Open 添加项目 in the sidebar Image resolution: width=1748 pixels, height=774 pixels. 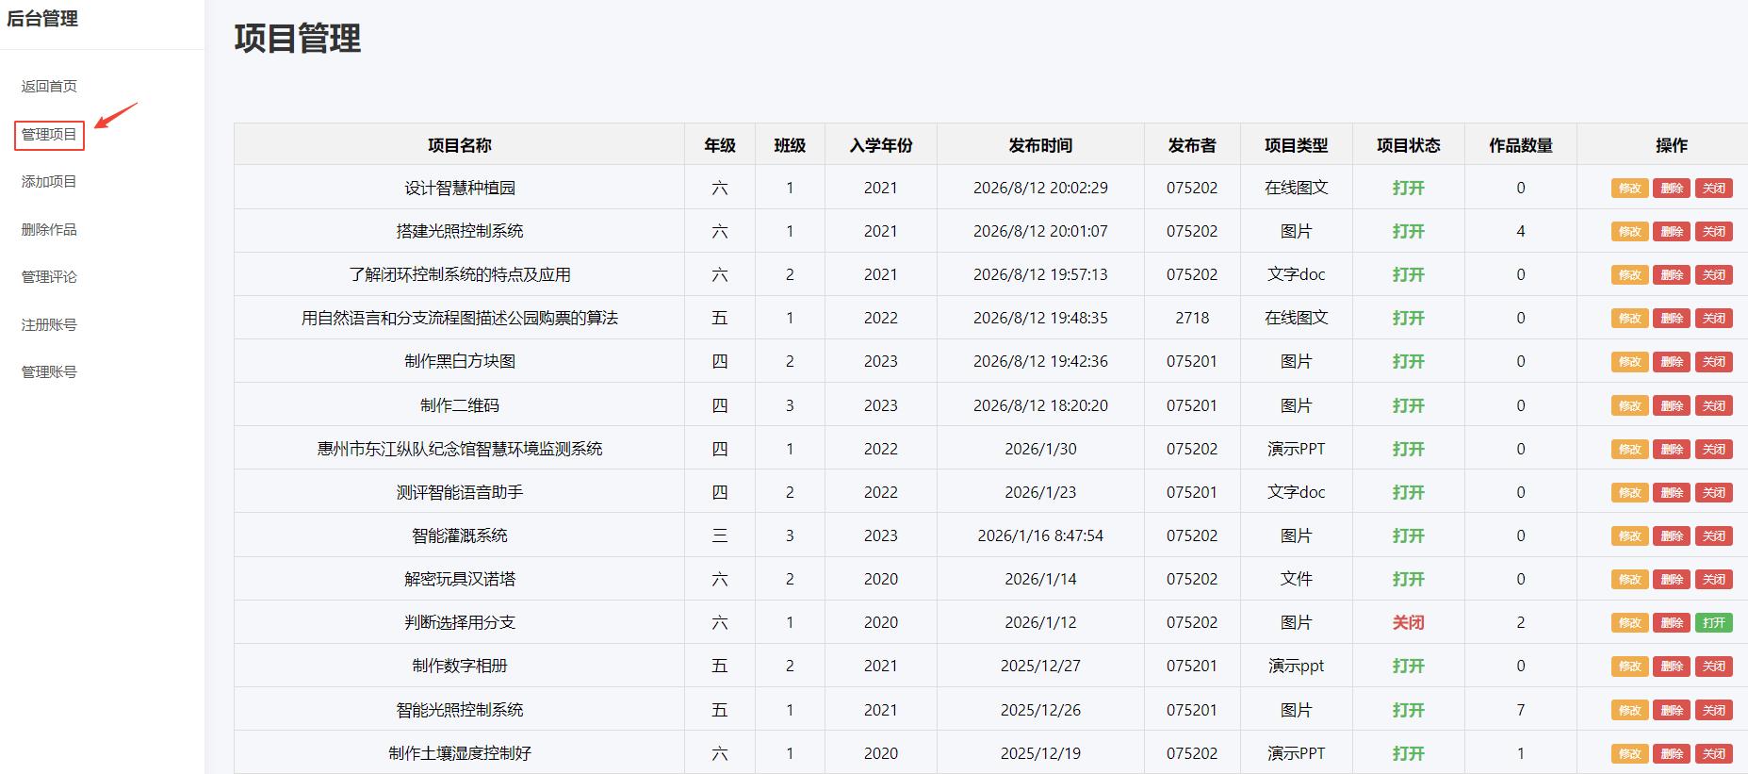[x=49, y=181]
